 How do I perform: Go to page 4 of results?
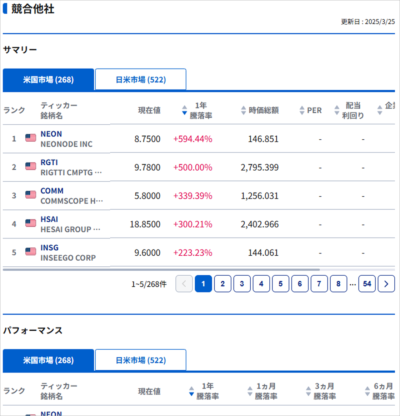(261, 284)
